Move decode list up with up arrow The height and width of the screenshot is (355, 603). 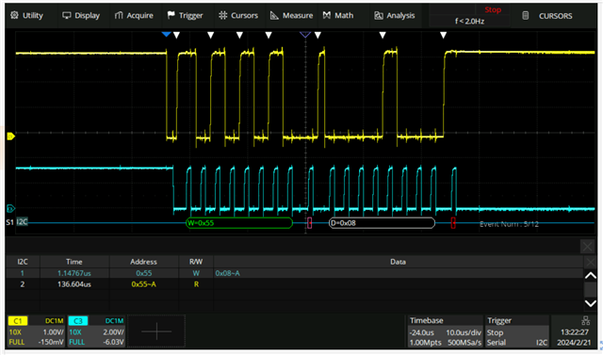click(x=591, y=276)
